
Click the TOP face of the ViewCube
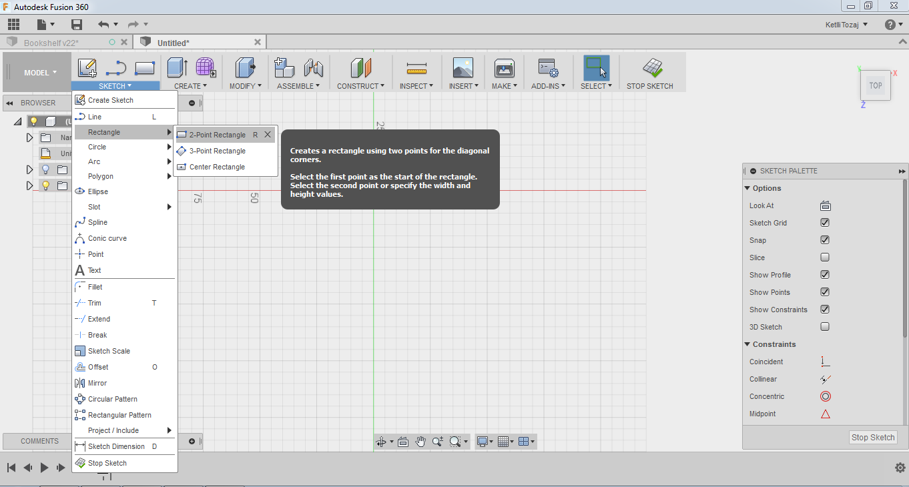(x=875, y=85)
